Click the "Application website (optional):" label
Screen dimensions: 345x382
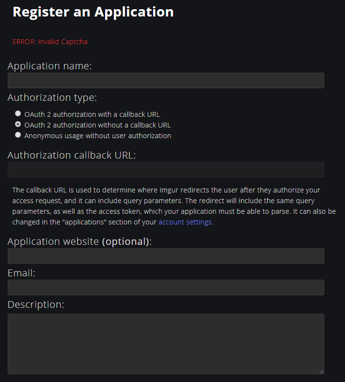[79, 241]
